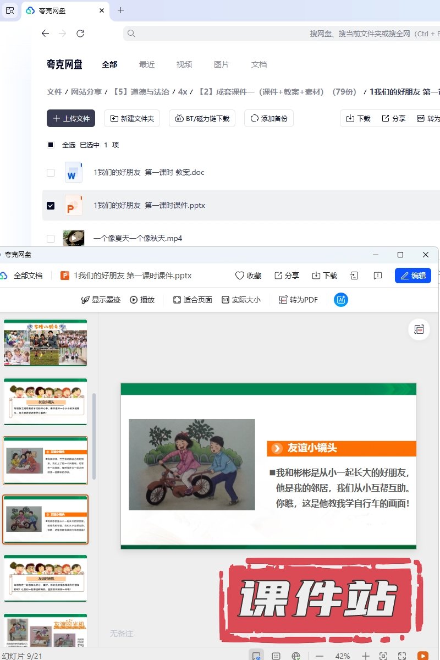Click the browser reload icon
The image size is (440, 660).
pos(80,34)
